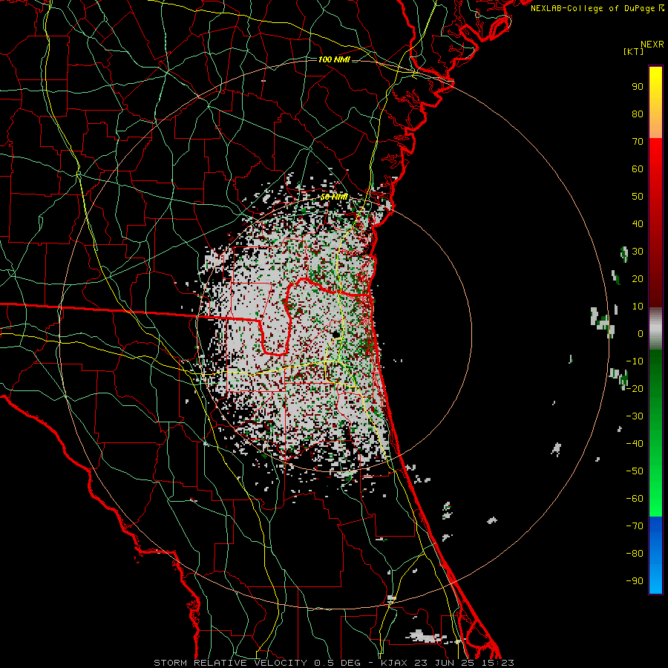Pick the blue segment of the color bar
This screenshot has height=668, width=668.
tap(655, 554)
